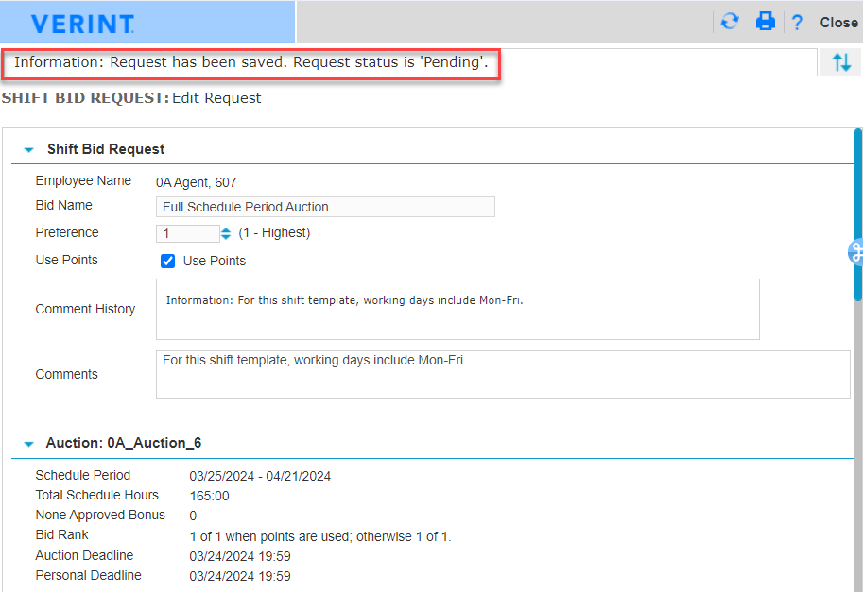Increase Preference value with up arrow
Screen dimensions: 863x592
point(226,229)
